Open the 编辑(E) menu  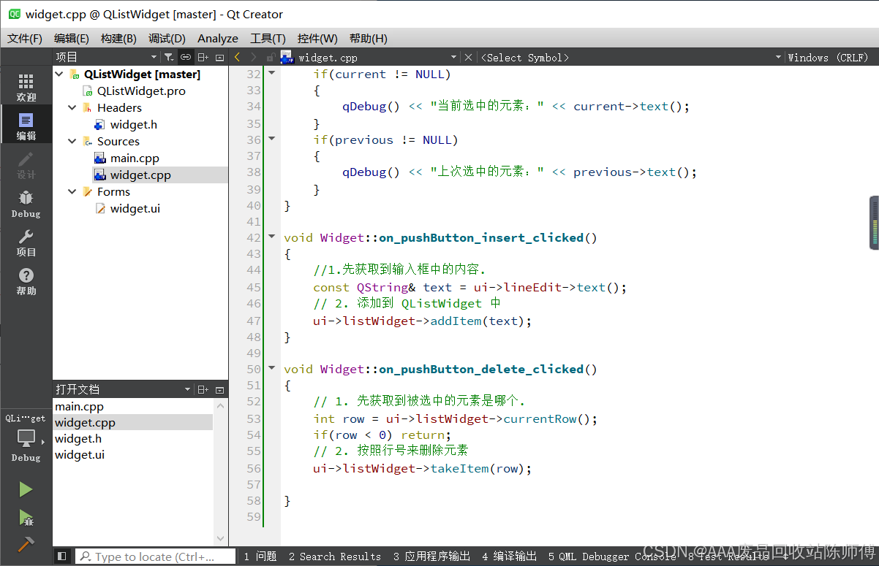pos(72,38)
